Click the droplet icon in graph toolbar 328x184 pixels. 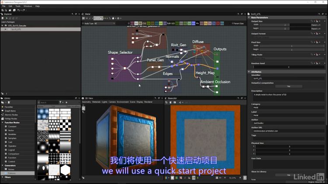pyautogui.click(x=113, y=18)
